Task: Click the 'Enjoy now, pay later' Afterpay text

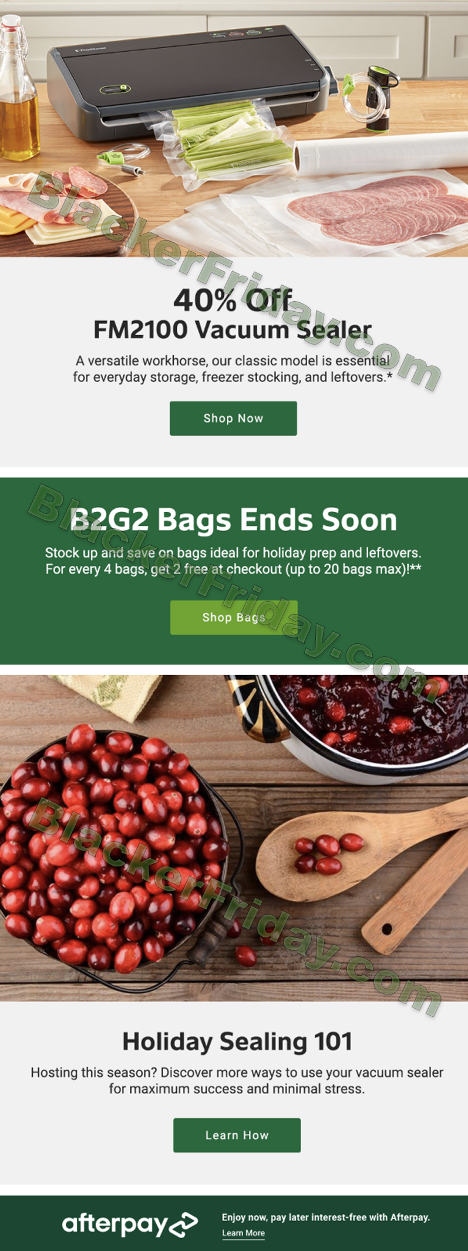Action: click(326, 1217)
